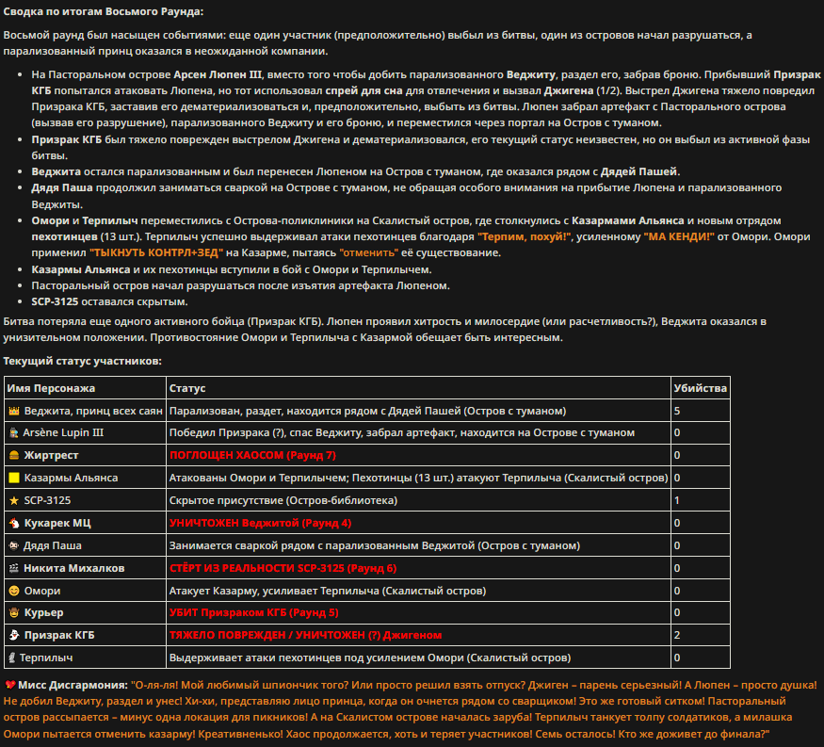Click the red status 'ПОГЛОЩЕН ХАОСОМ (Раунд 7)'
Image resolution: width=824 pixels, height=747 pixels.
pos(252,455)
